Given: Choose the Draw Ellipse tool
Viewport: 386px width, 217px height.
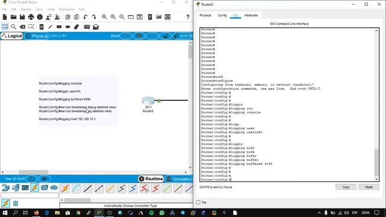Looking at the screenshot, I should [68, 27].
